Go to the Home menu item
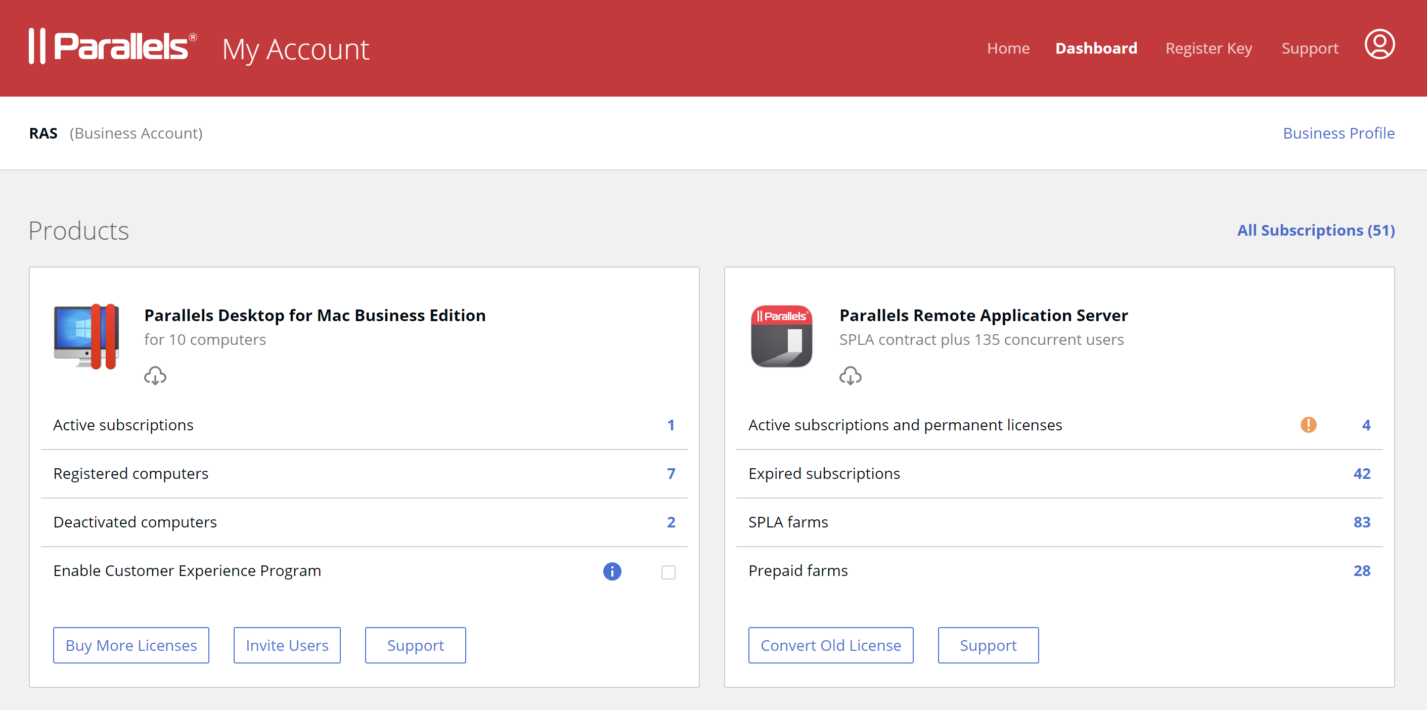The width and height of the screenshot is (1427, 710). tap(1008, 48)
